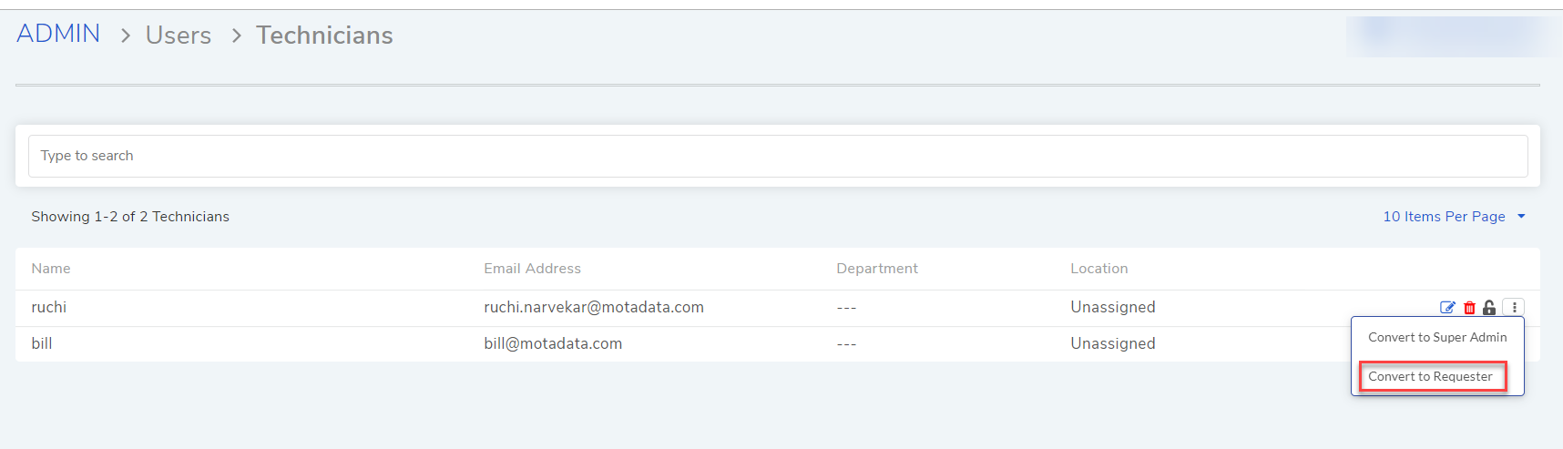
Task: Focus the Type to search field
Action: tap(778, 156)
